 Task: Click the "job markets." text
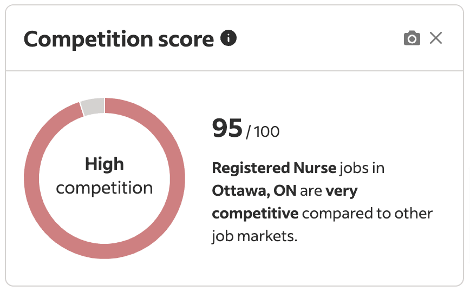click(x=254, y=236)
